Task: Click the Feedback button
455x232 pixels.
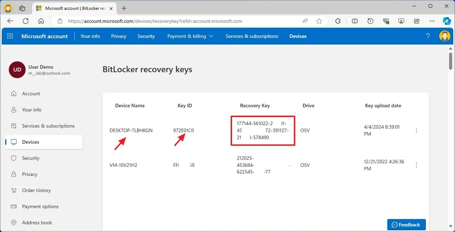Action: [x=406, y=225]
